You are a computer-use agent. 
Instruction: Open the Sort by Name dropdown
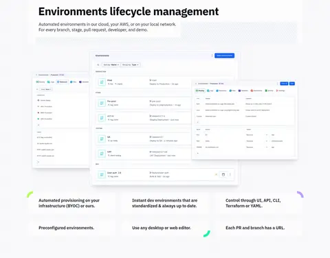(111, 64)
